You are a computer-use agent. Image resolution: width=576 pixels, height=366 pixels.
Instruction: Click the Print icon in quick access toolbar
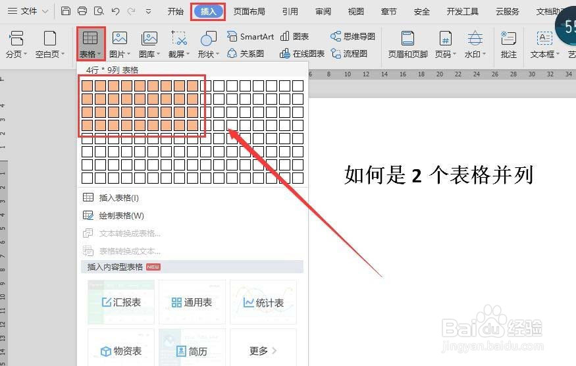[82, 11]
